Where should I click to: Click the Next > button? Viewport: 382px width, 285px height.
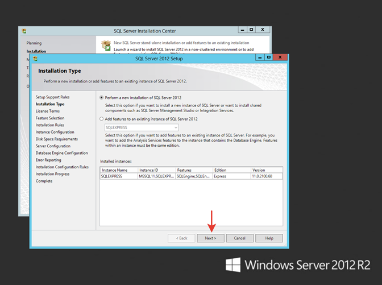[210, 238]
